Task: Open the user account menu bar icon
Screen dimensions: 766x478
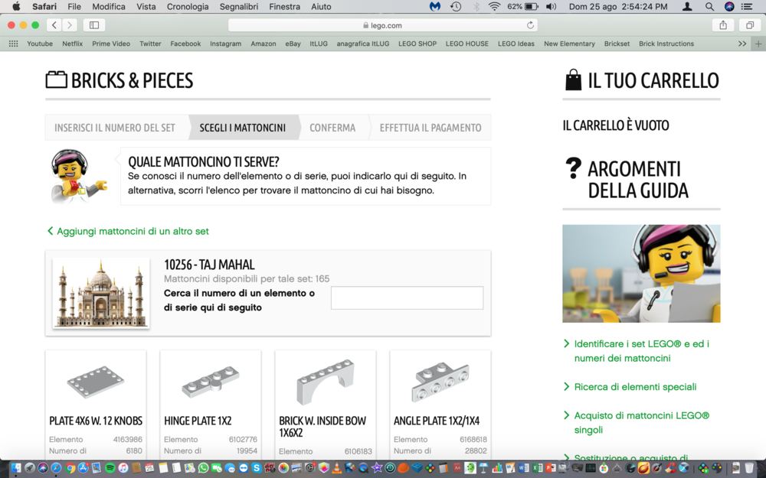Action: point(687,6)
